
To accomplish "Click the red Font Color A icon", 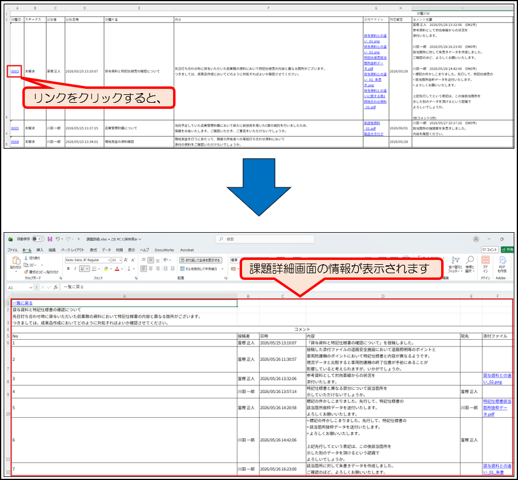I will point(117,269).
